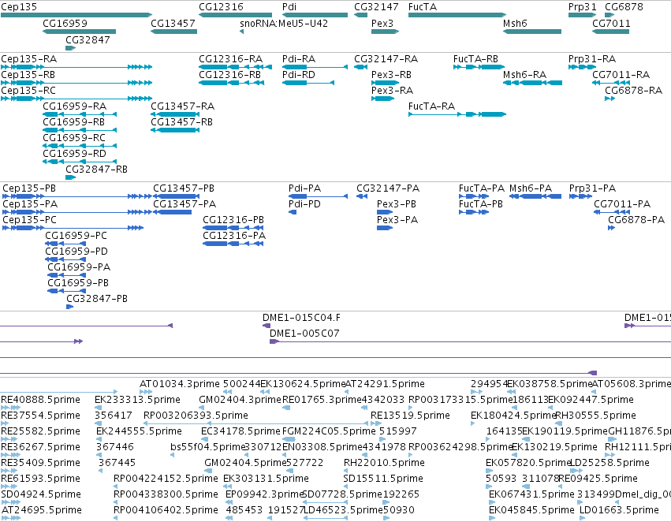Select the Cep135 gene label
This screenshot has width=671, height=522.
(x=19, y=7)
